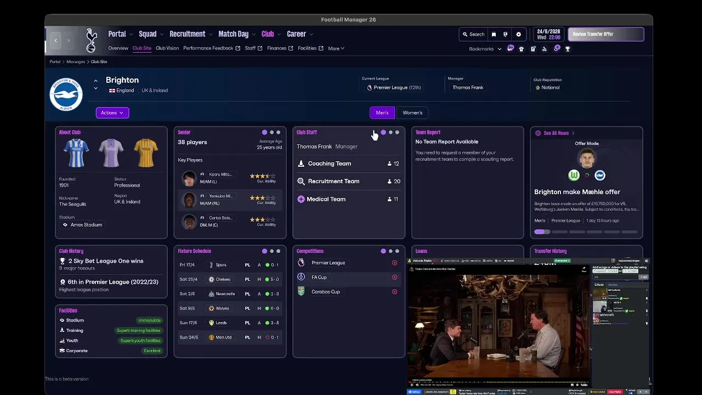Click the news carousel progress indicator
Screen dimensions: 702x395
tap(586, 232)
